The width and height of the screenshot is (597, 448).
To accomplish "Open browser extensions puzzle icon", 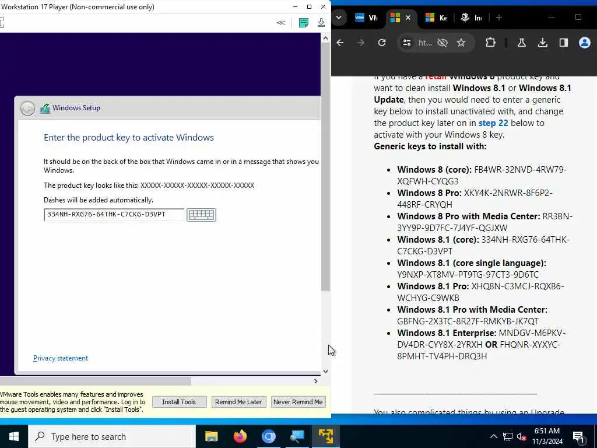I will coord(490,43).
